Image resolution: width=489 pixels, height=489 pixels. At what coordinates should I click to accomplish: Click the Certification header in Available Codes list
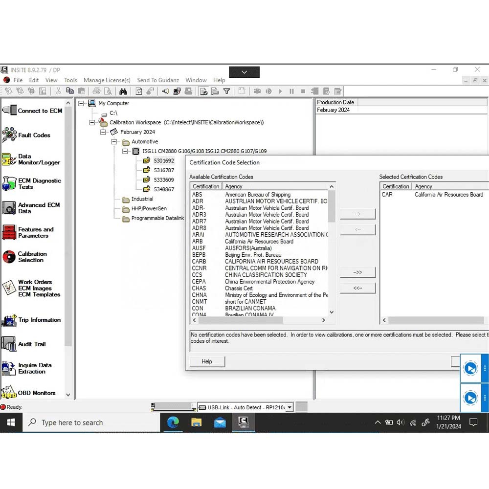(x=206, y=186)
